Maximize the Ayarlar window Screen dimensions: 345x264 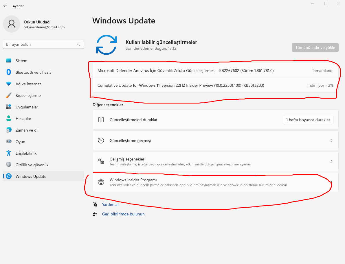[x=326, y=3]
